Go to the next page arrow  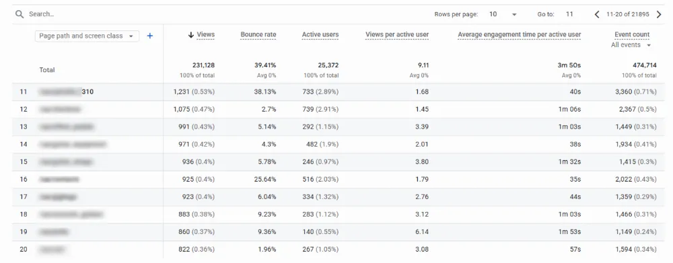(660, 14)
